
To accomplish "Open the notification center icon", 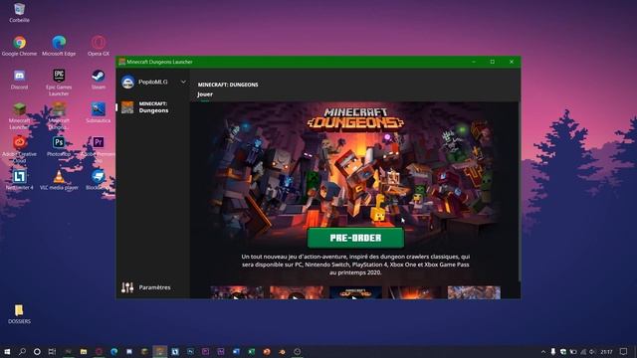I will coord(624,351).
